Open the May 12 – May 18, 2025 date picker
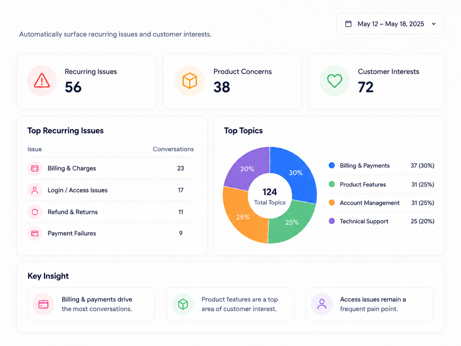461x346 pixels. pyautogui.click(x=390, y=24)
